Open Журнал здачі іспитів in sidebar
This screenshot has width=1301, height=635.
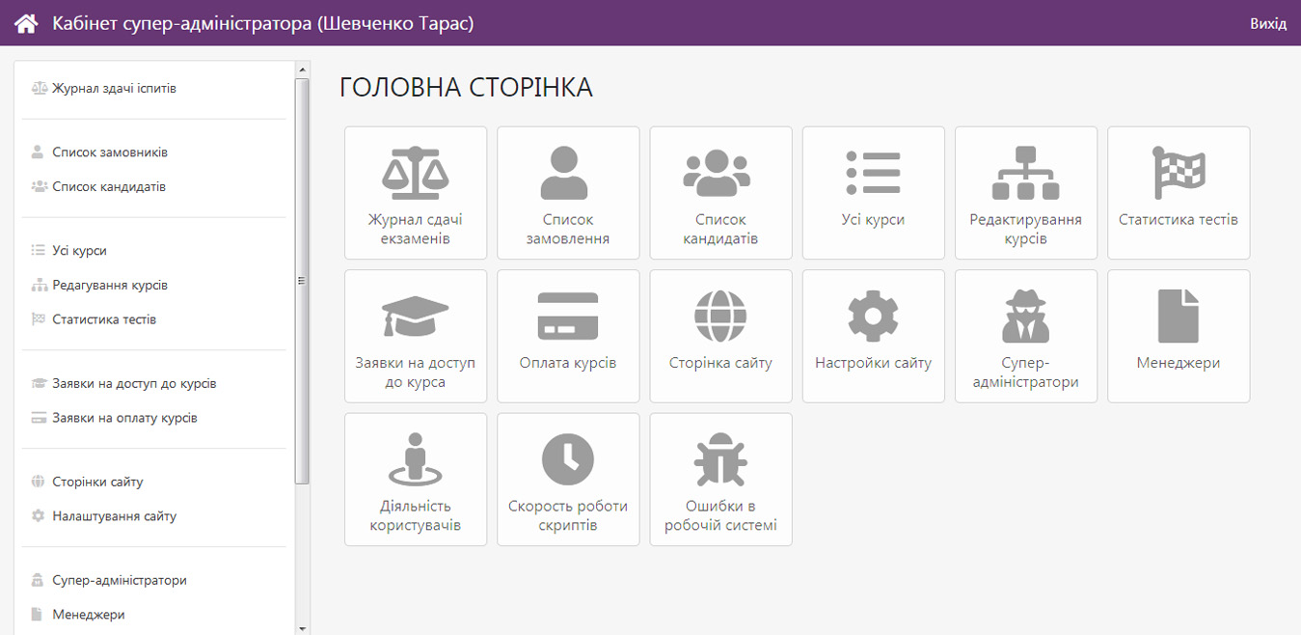pyautogui.click(x=114, y=89)
